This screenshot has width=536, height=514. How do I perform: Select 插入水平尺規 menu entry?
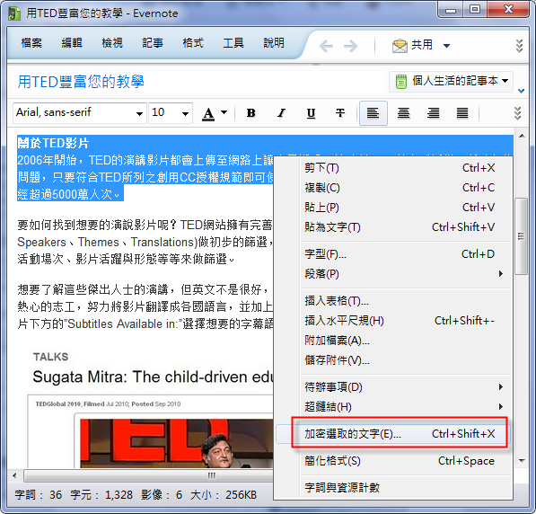393,321
